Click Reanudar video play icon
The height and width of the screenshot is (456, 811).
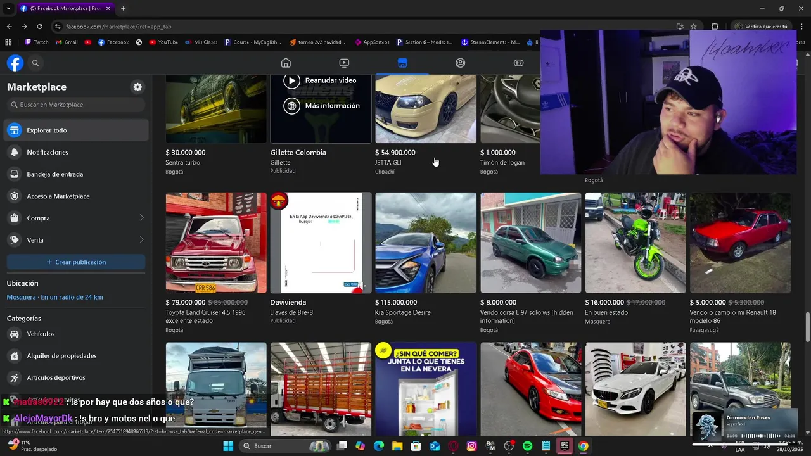[291, 80]
